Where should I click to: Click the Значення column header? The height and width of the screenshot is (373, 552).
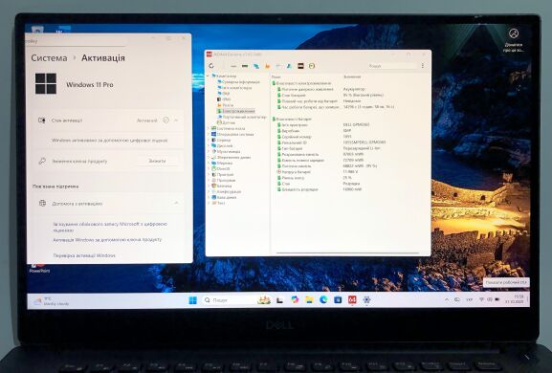click(x=352, y=77)
